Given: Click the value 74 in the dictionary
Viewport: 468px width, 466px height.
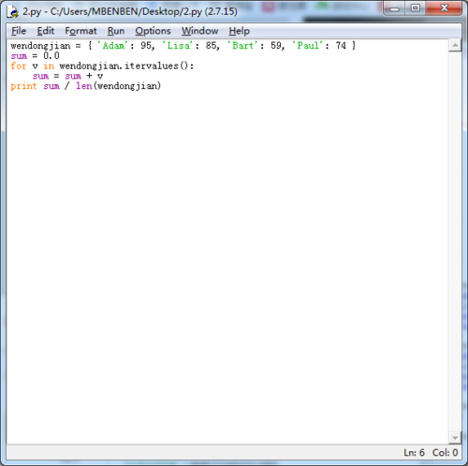Looking at the screenshot, I should tap(341, 46).
